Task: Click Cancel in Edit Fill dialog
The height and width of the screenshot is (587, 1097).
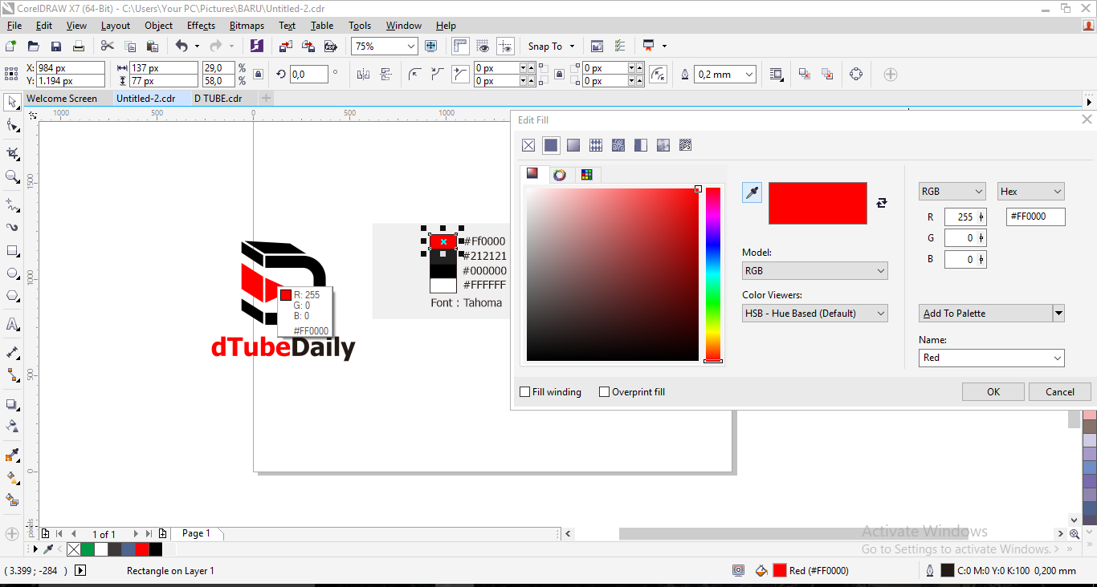Action: pos(1060,392)
